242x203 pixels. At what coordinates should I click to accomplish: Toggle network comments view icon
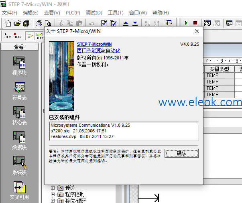click(x=39, y=36)
